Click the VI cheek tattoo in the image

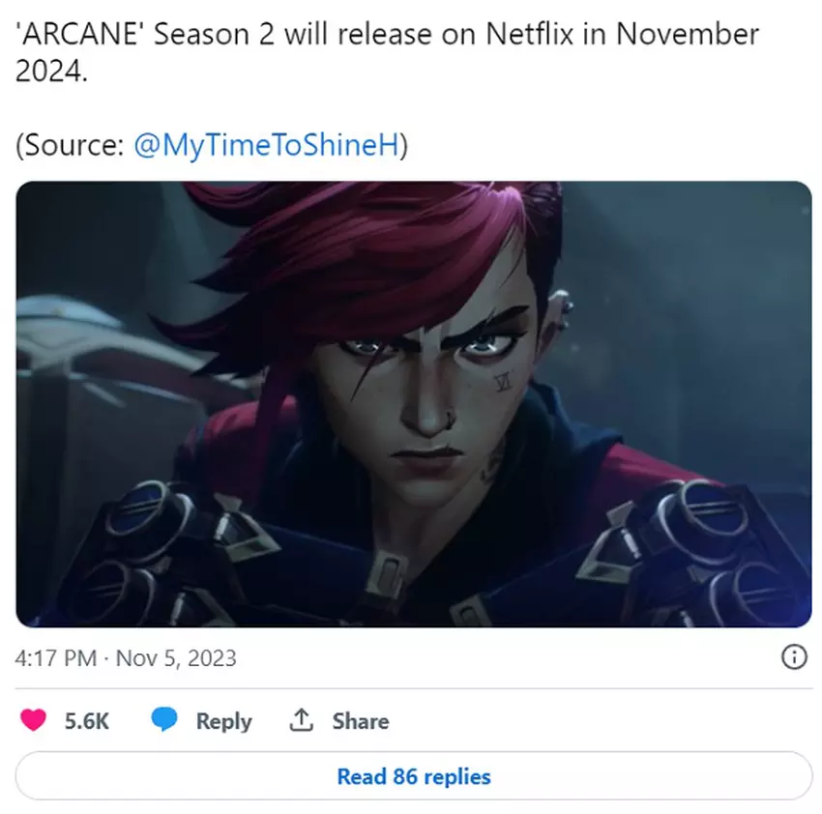pos(503,381)
